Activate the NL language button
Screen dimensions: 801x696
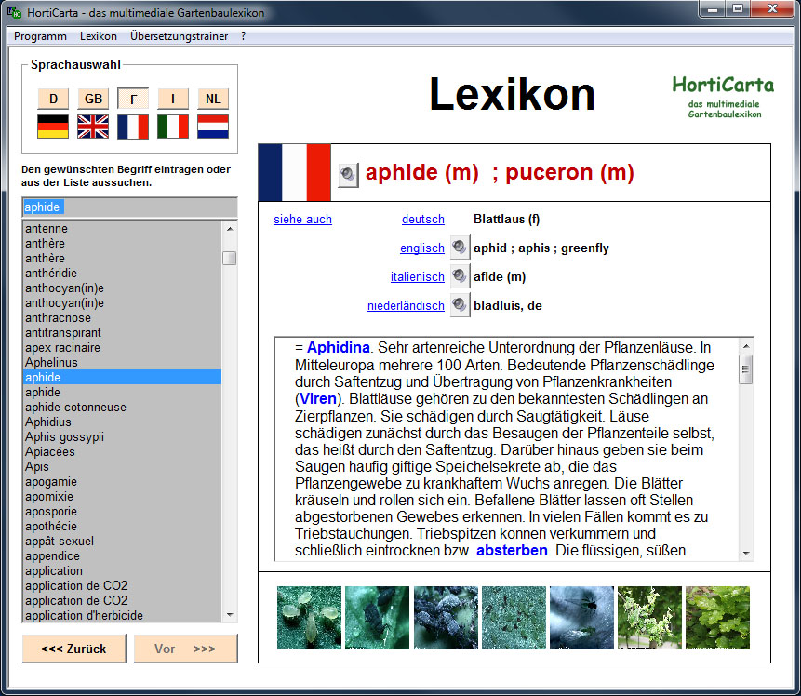click(213, 99)
